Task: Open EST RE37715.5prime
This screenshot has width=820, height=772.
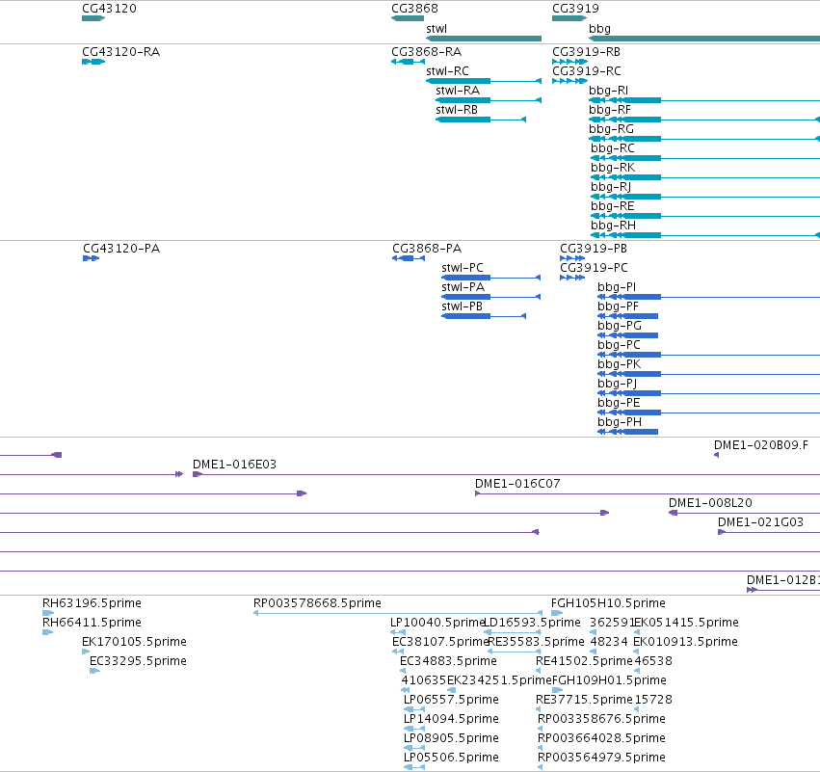Action: [584, 701]
